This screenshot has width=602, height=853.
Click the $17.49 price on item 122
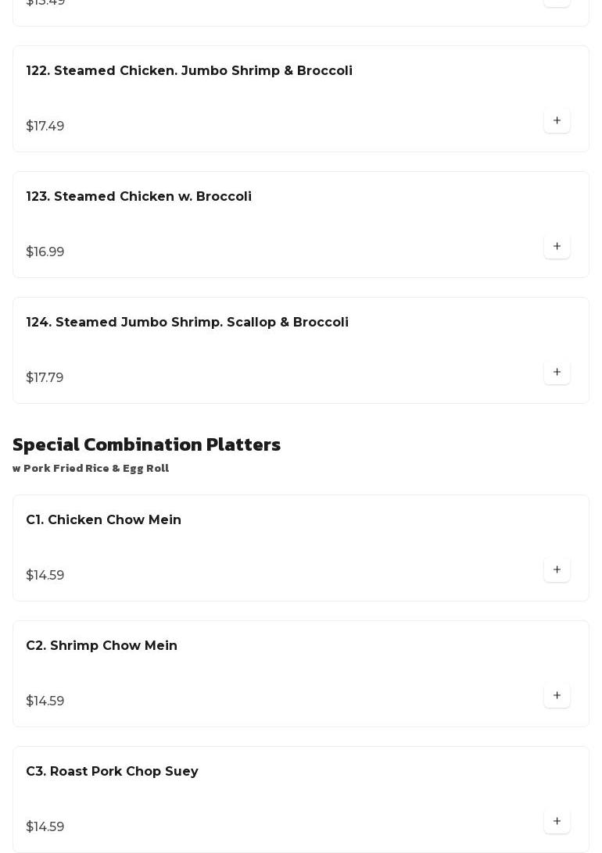coord(45,127)
